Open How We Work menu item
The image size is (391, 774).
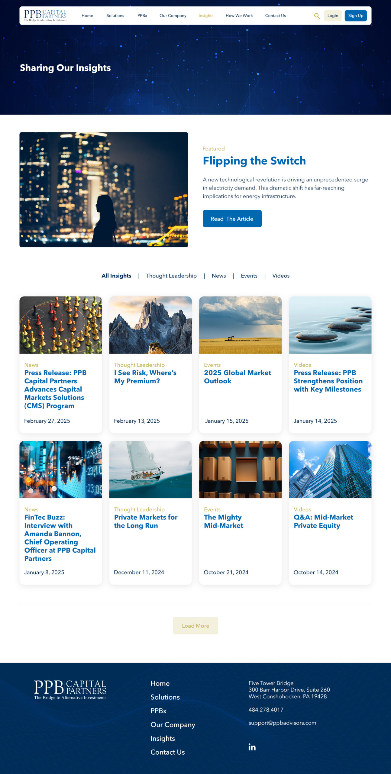pyautogui.click(x=239, y=16)
